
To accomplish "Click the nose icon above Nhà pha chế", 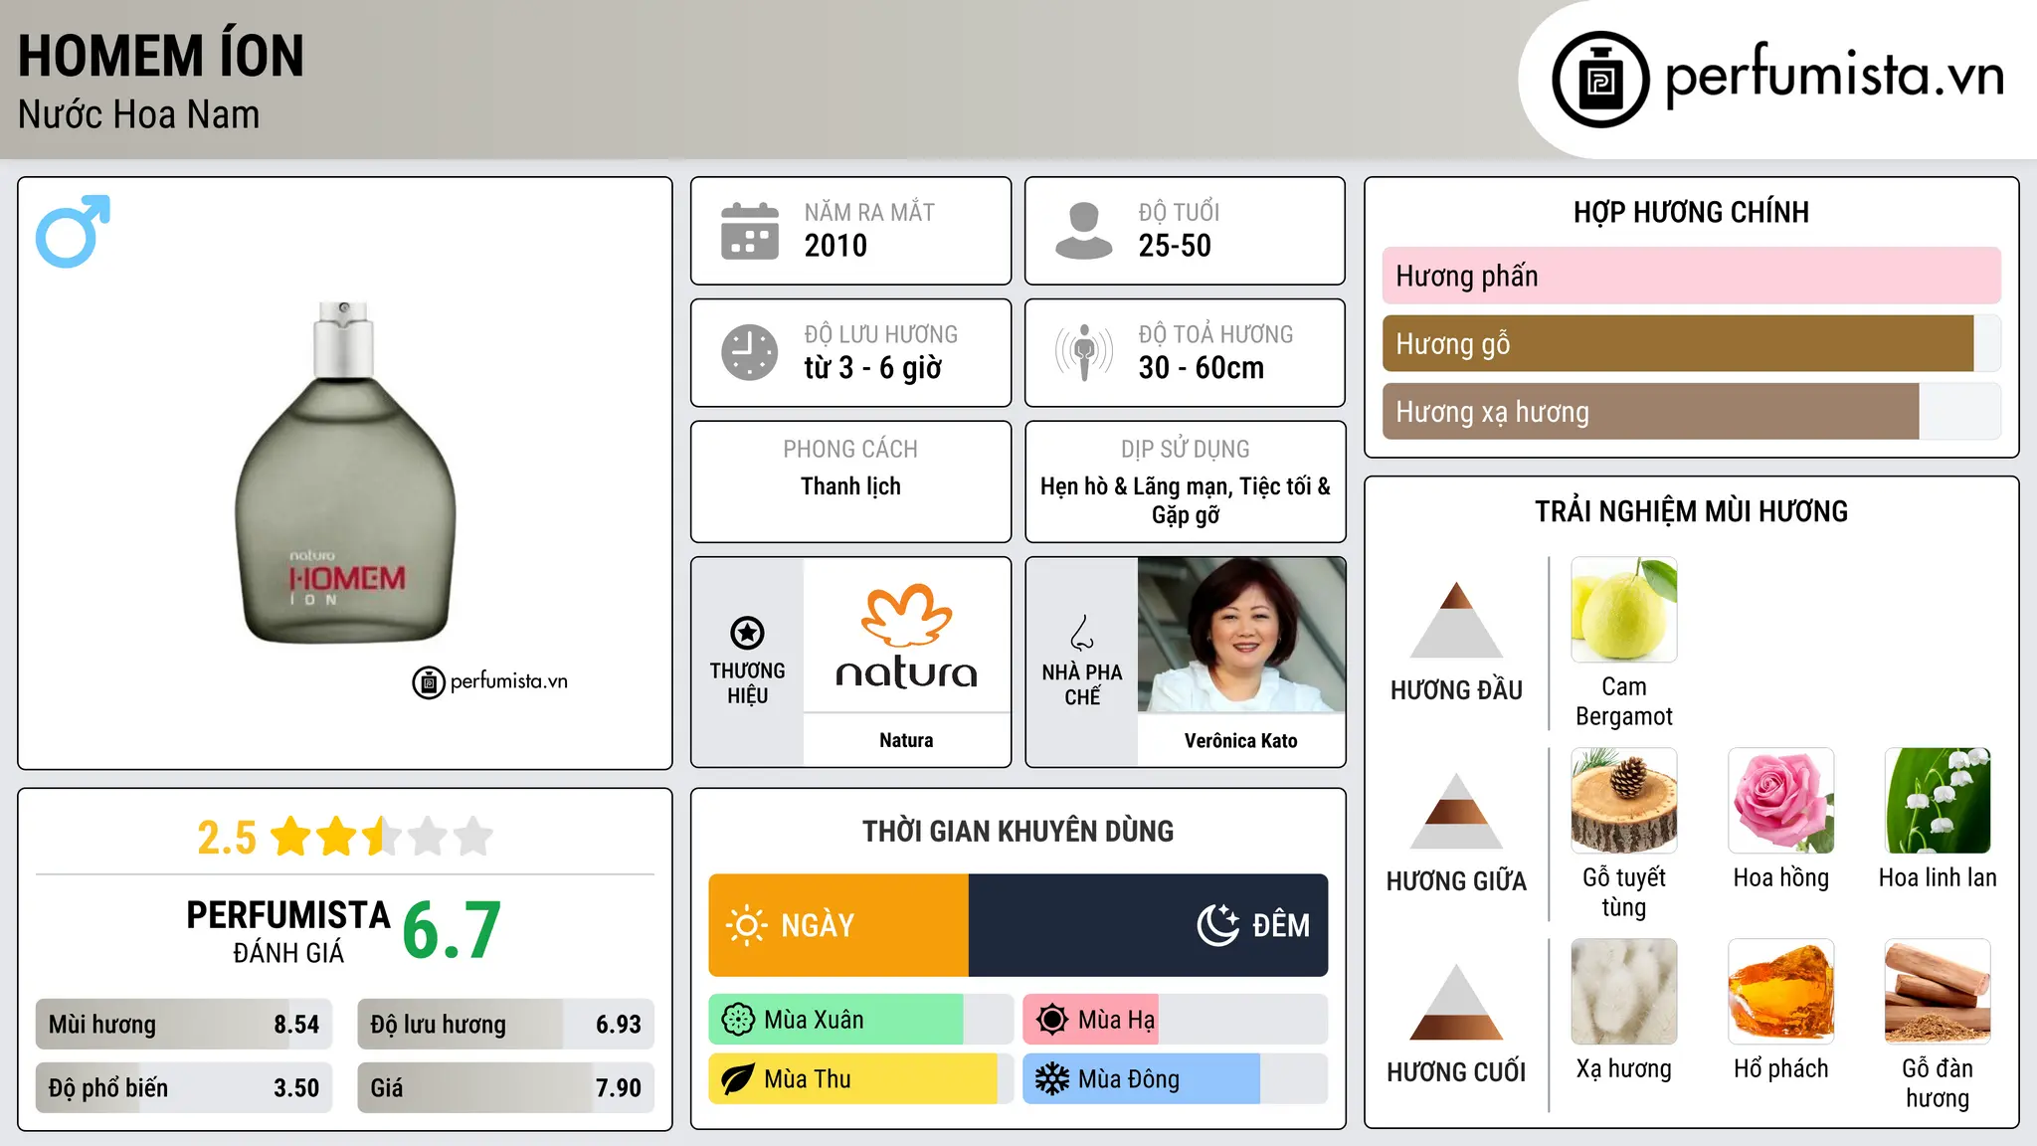I will [x=1082, y=633].
